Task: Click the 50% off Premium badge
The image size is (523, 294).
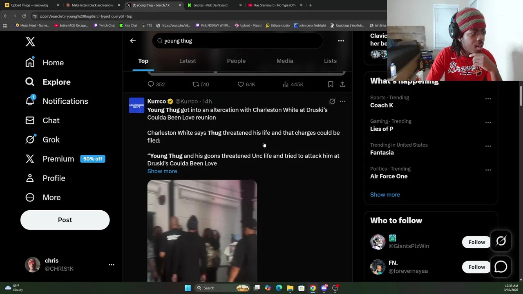Action: pyautogui.click(x=93, y=159)
